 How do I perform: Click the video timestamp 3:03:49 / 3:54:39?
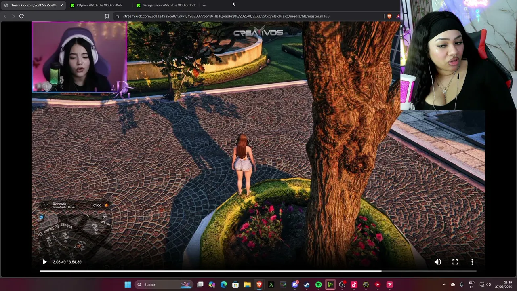pos(67,262)
